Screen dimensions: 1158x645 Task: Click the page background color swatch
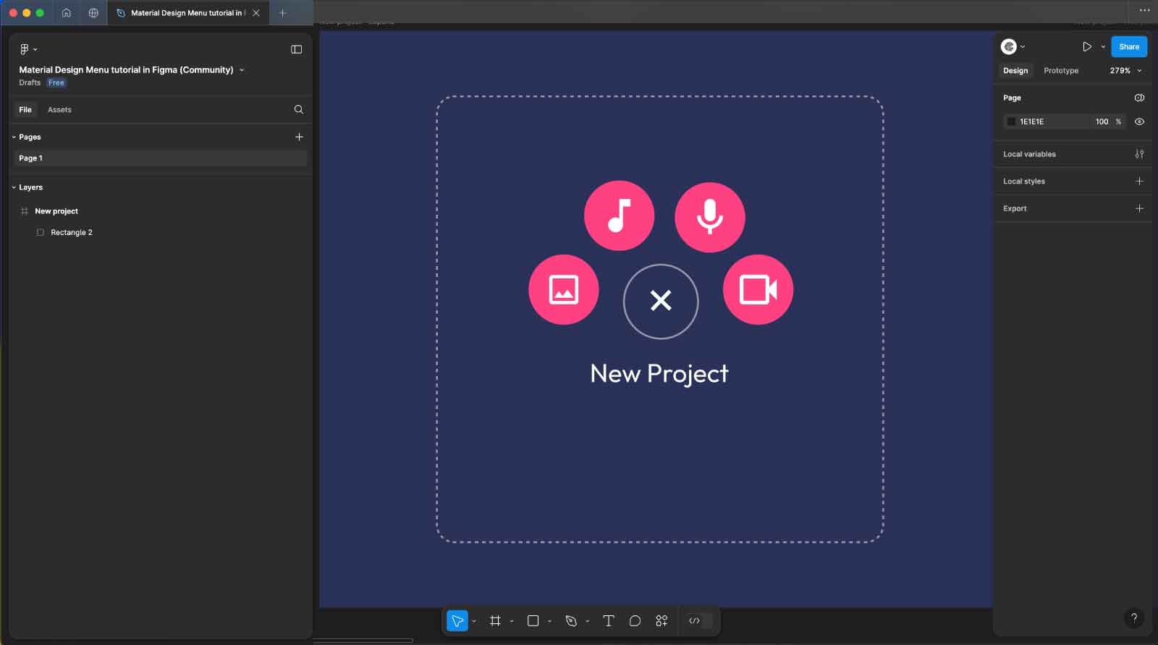pyautogui.click(x=1011, y=121)
